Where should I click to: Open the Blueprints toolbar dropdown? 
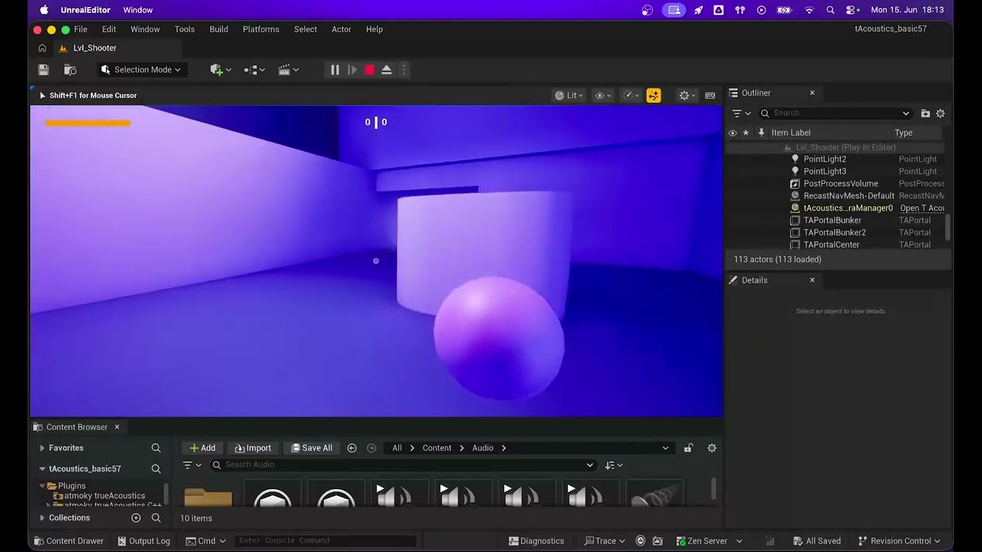pyautogui.click(x=254, y=70)
